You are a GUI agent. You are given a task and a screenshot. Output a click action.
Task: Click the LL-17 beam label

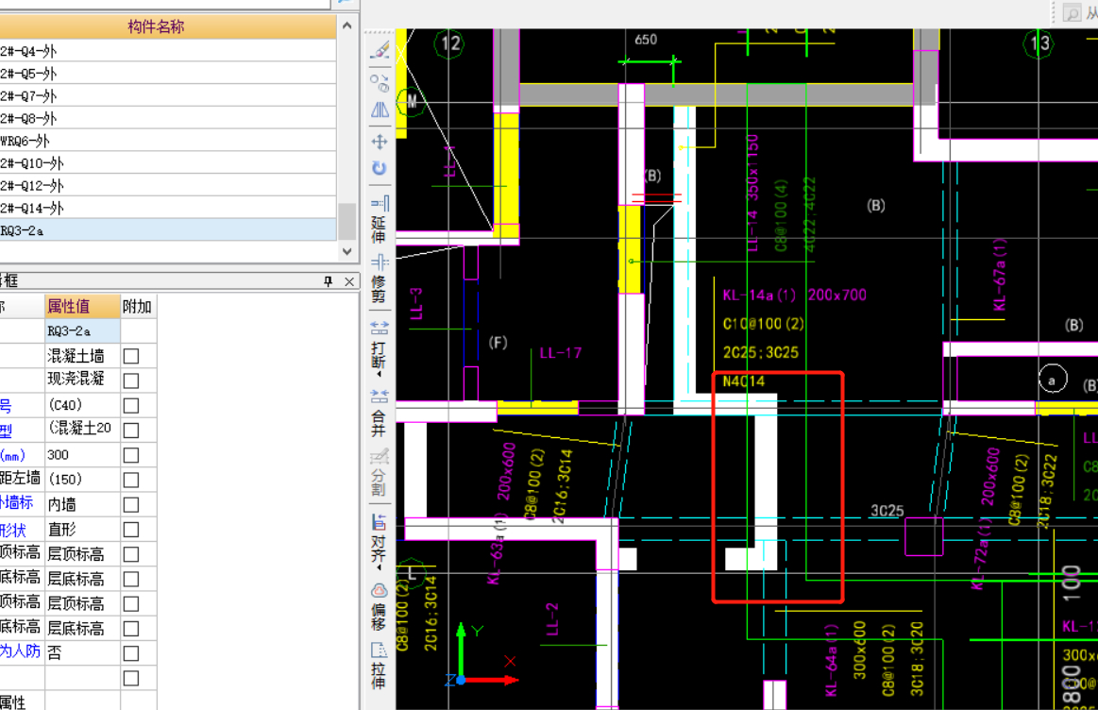tap(560, 353)
